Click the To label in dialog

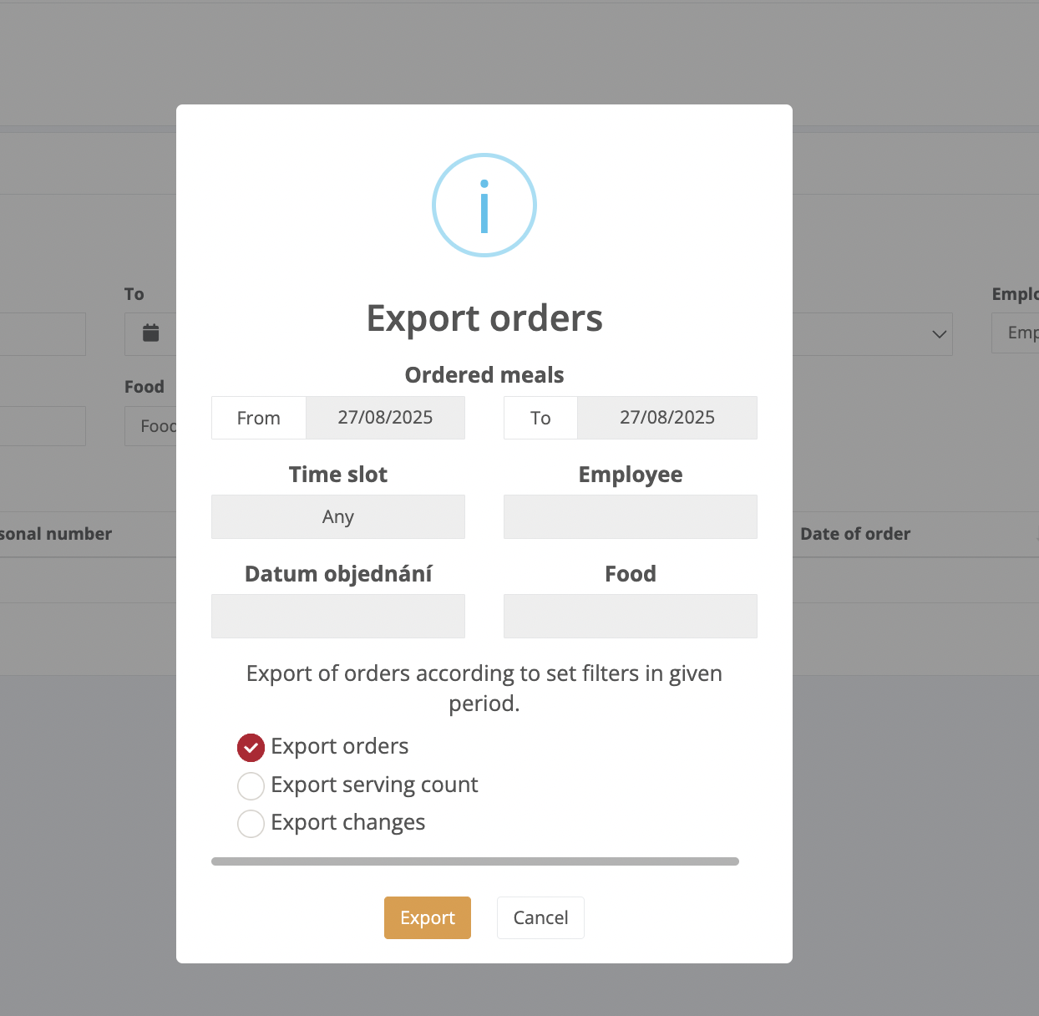540,418
